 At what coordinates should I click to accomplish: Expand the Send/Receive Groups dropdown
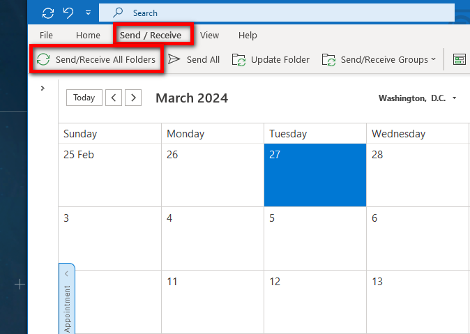433,60
